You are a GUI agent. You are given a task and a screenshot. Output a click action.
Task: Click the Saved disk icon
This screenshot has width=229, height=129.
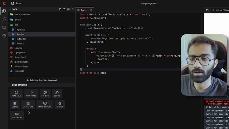pyautogui.click(x=13, y=3)
